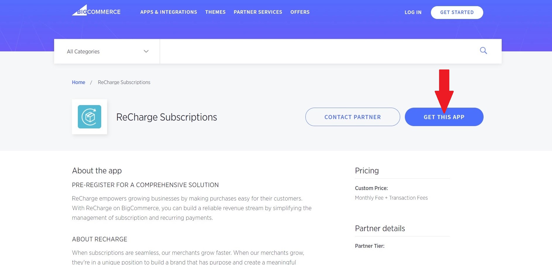The height and width of the screenshot is (265, 552).
Task: Click the BigCommerce logo
Action: (x=96, y=11)
